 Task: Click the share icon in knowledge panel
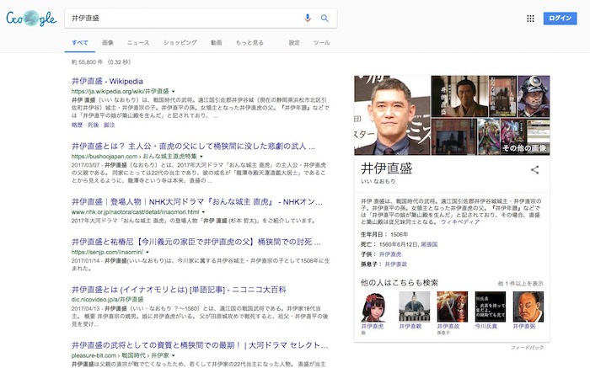tap(534, 169)
